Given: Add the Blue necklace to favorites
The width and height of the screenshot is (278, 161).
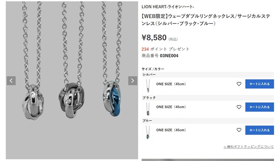Looking at the screenshot, I should coord(239,130).
